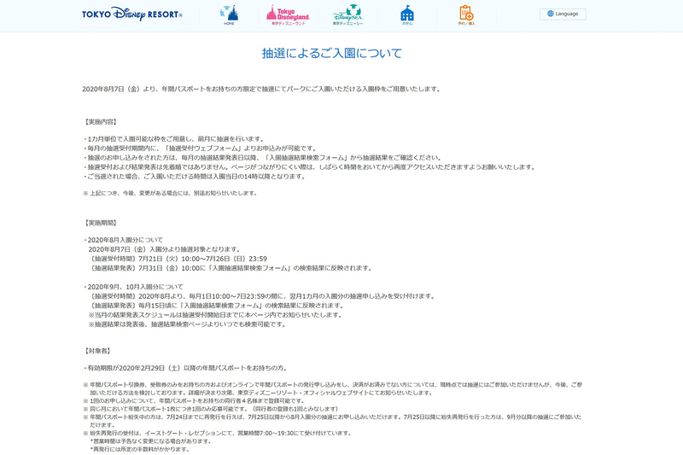Click the note ※抽選結果は発表後
The width and height of the screenshot is (683, 455).
[x=187, y=324]
